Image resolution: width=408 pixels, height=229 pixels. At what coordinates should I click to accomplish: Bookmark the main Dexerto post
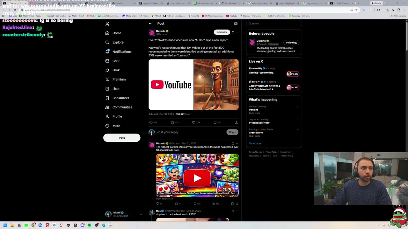(215, 122)
